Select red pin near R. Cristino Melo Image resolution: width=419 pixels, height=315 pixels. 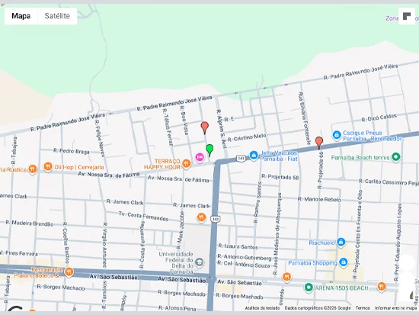(x=205, y=127)
